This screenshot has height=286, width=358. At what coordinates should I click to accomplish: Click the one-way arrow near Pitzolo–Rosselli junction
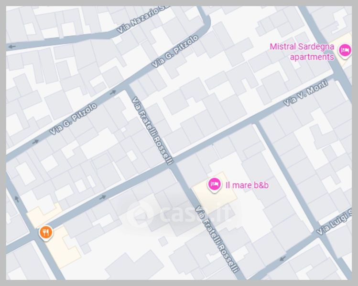pos(113,92)
